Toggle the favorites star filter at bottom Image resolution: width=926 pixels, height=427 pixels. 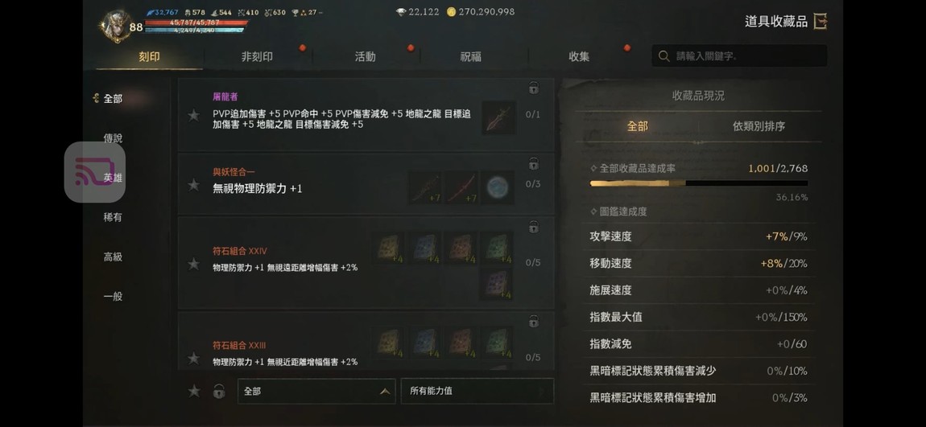[x=194, y=391]
